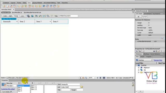Image resolution: width=166 pixels, height=93 pixels.
Task: Open window size 1032 x 450 dropdown
Action: tap(111, 78)
